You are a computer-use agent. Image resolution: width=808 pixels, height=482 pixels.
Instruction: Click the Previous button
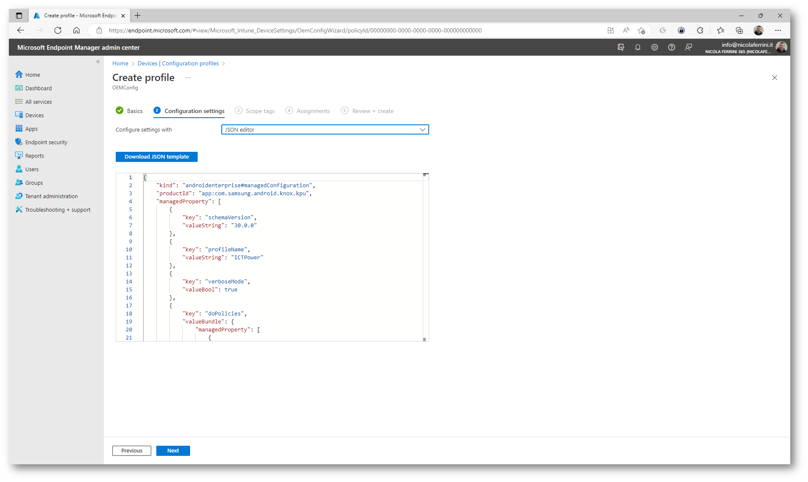coord(132,450)
